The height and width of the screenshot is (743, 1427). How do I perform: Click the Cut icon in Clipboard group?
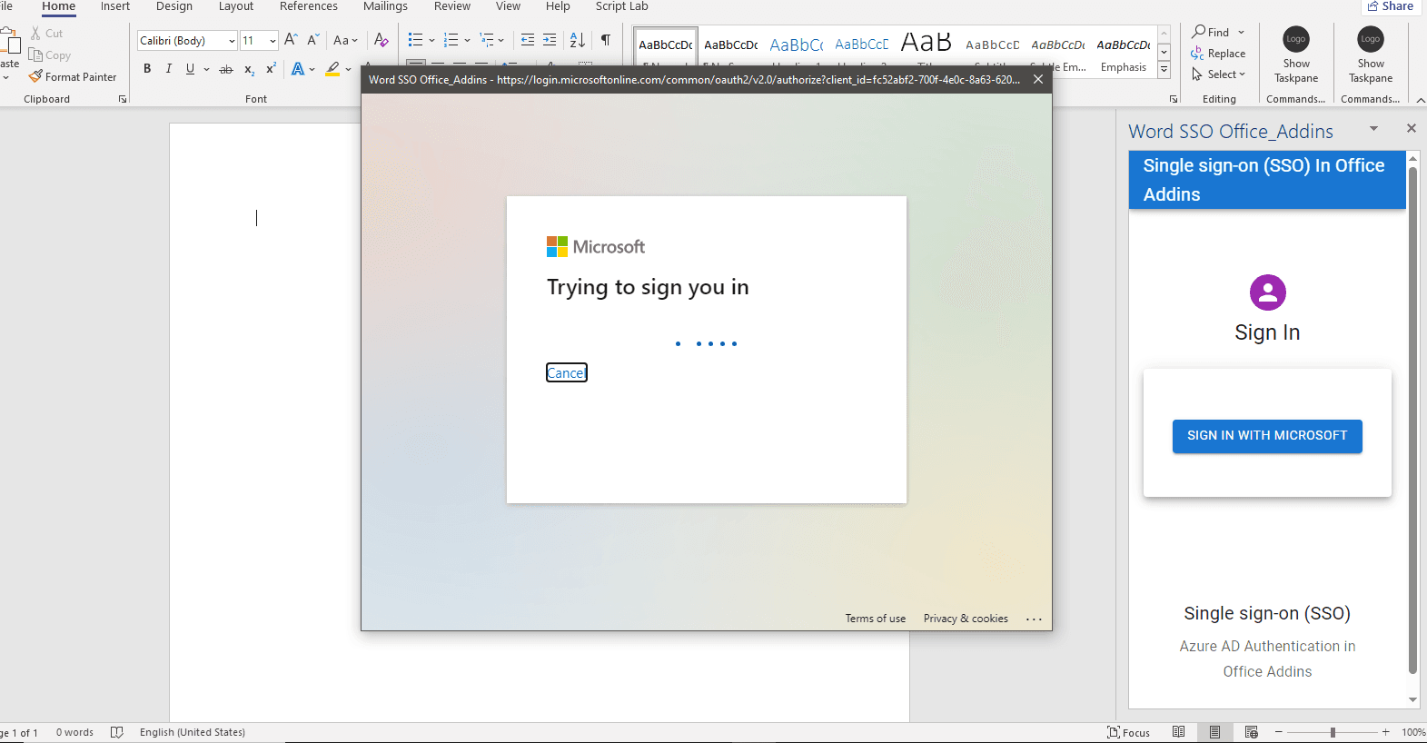(x=35, y=34)
